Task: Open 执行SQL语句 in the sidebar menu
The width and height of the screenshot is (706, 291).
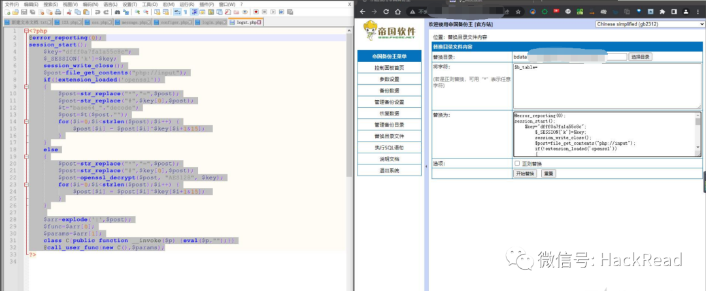Action: coord(389,147)
